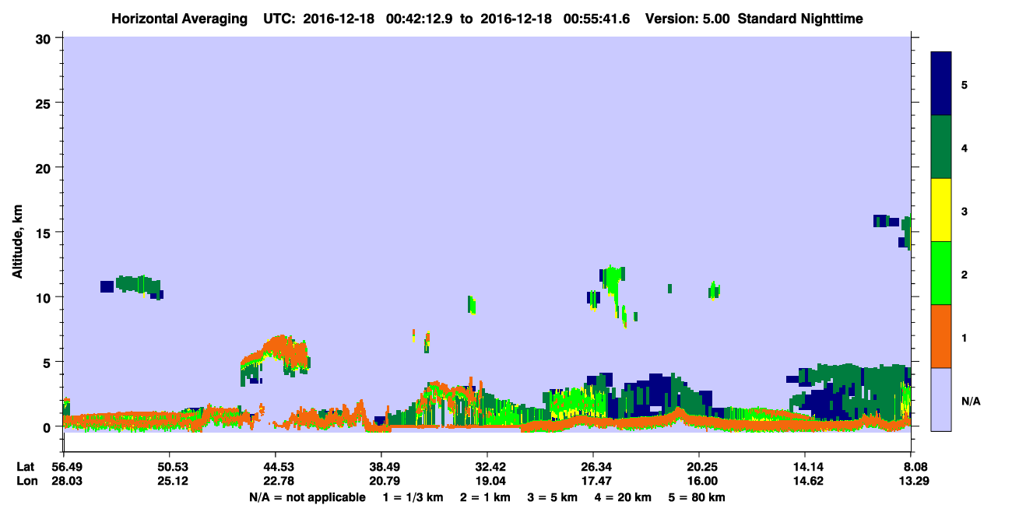
Task: Click the green cirrus layer near 11 km at left
Action: coord(138,284)
